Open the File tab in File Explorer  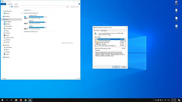point(3,4)
